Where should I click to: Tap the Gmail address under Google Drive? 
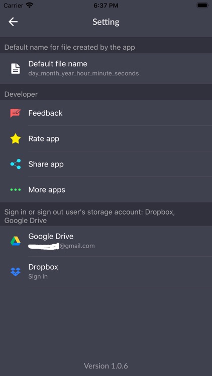[x=61, y=246]
